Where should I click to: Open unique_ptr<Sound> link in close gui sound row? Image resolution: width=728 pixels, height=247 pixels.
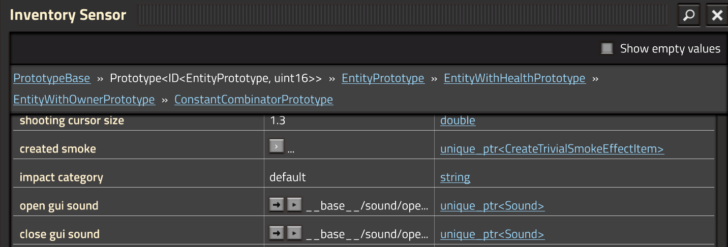click(x=492, y=234)
